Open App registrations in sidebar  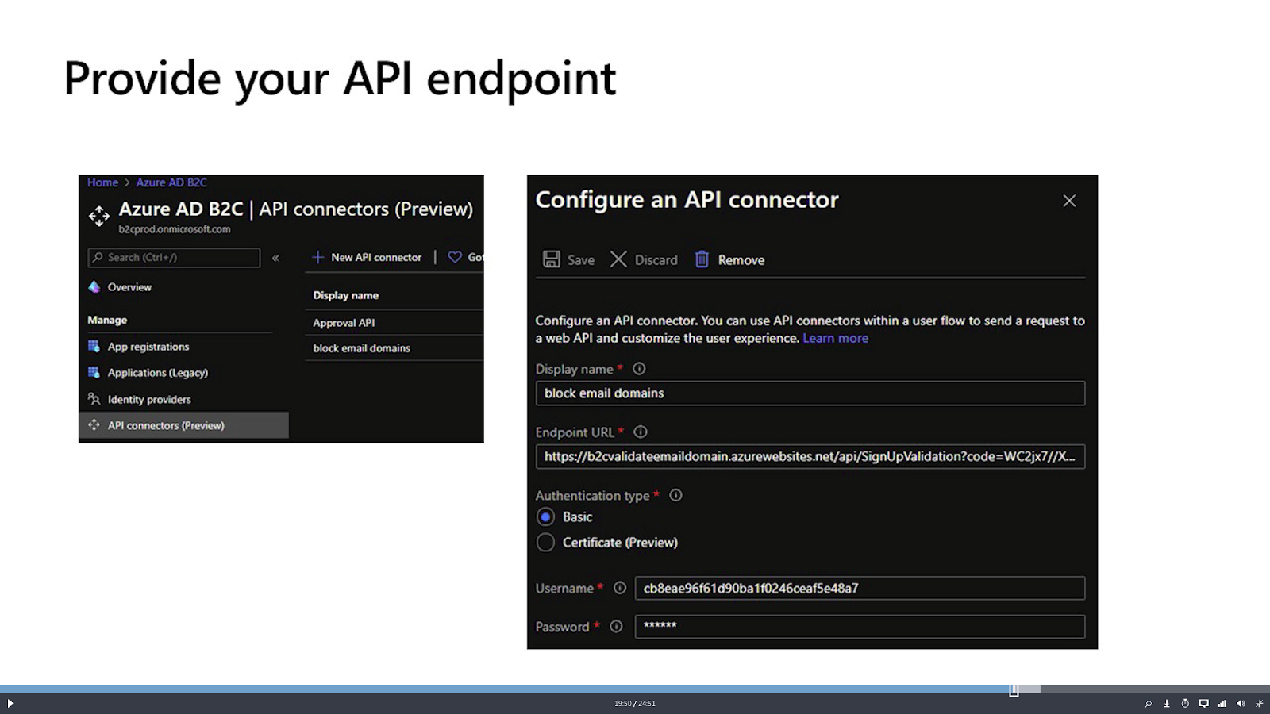point(148,347)
